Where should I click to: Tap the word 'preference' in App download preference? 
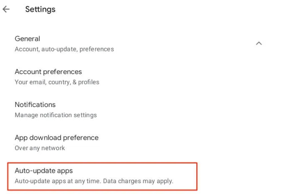click(81, 138)
